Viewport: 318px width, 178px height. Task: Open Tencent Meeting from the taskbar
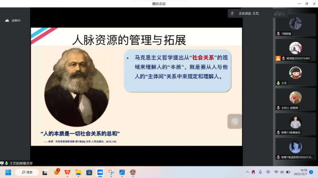coord(100,172)
